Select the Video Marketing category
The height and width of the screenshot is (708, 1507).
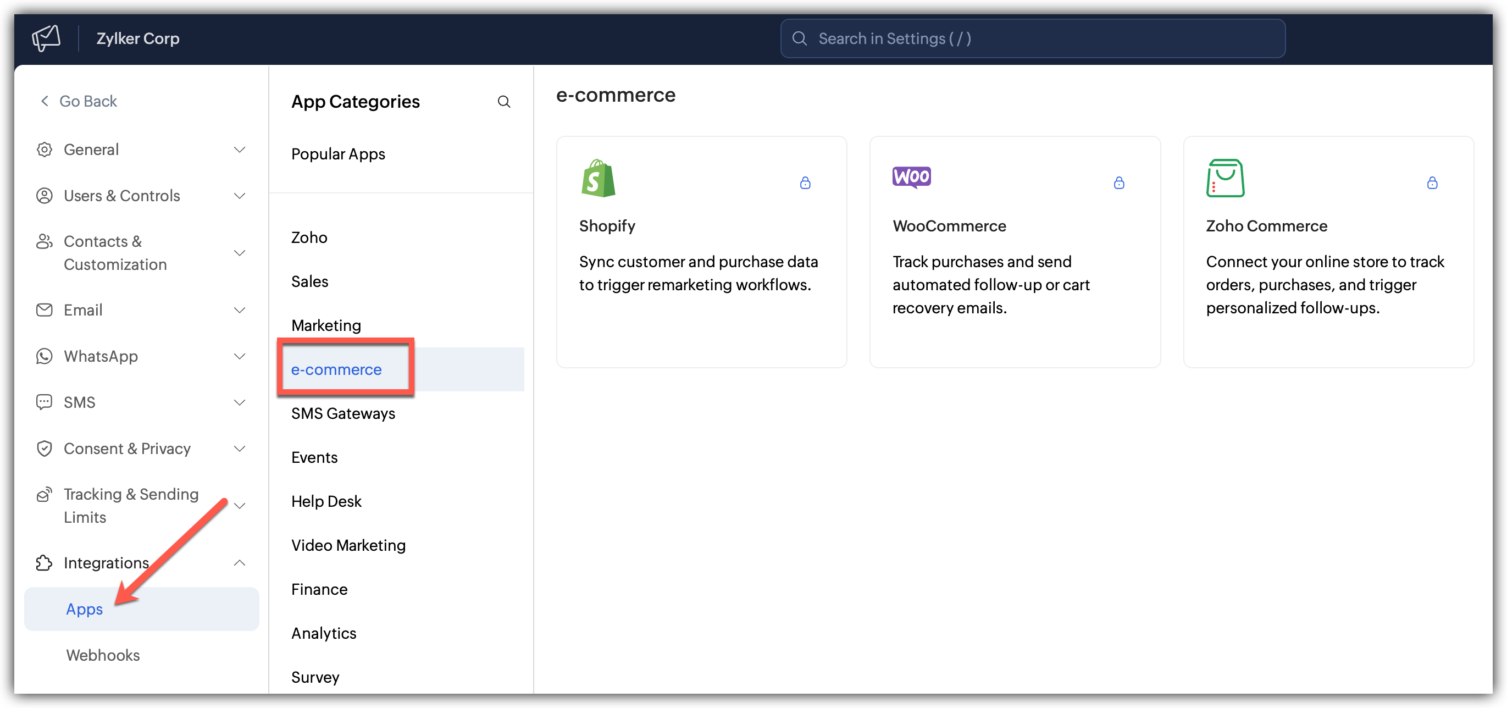tap(348, 545)
